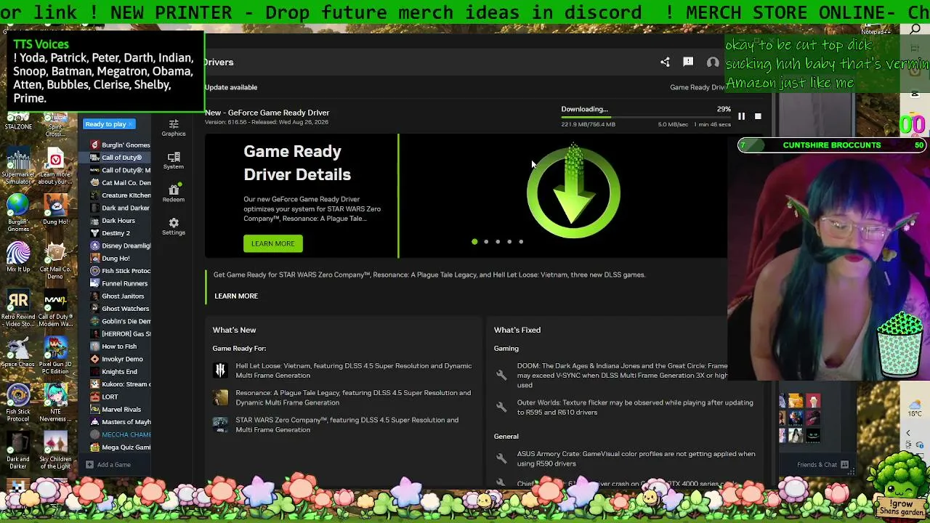This screenshot has height=523, width=930.
Task: Select Creature Kitchen in Steam library
Action: [x=120, y=195]
